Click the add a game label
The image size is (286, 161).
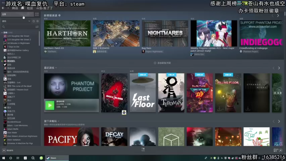[x=10, y=150]
